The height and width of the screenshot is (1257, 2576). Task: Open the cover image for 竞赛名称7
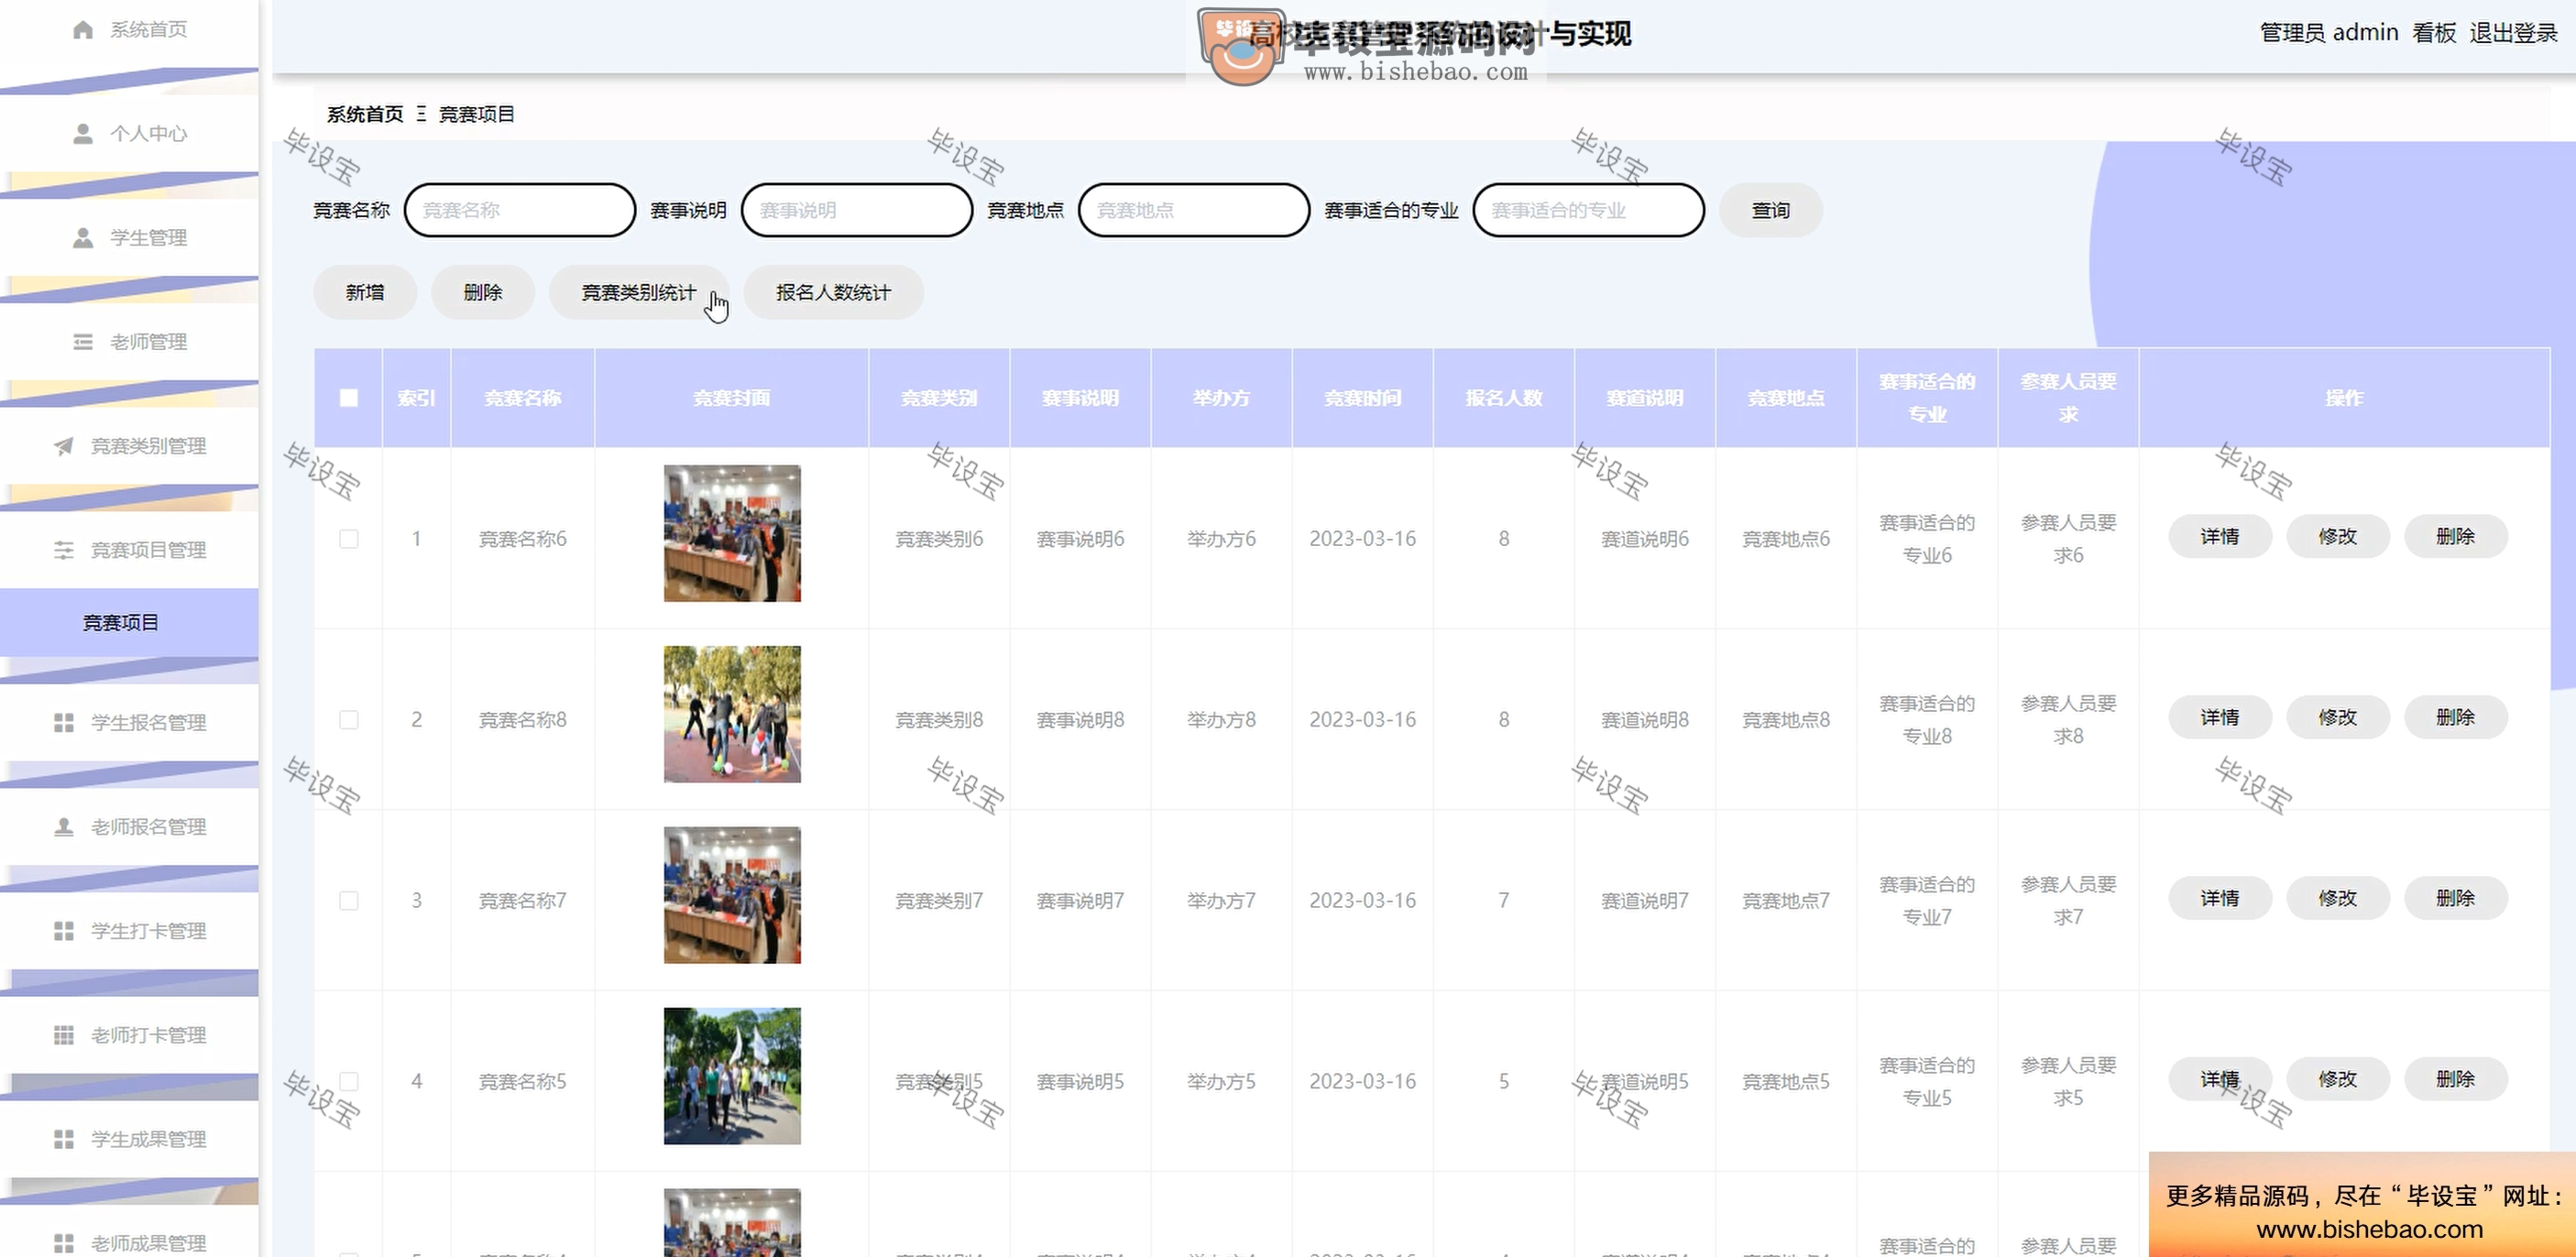(x=732, y=895)
